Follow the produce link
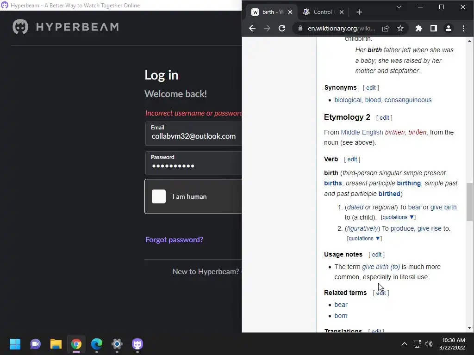 (402, 228)
